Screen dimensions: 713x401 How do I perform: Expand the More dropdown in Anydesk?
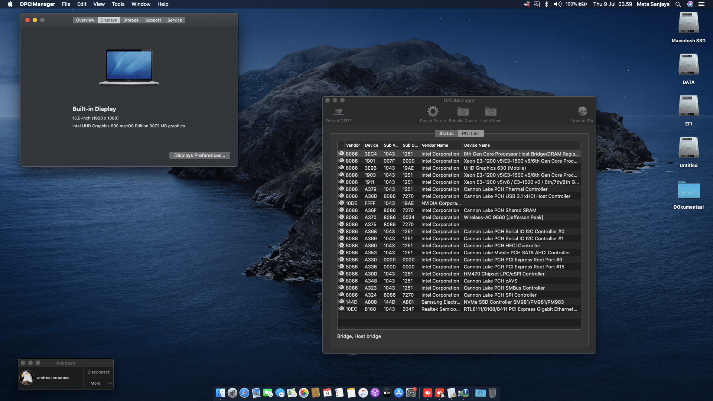[98, 383]
